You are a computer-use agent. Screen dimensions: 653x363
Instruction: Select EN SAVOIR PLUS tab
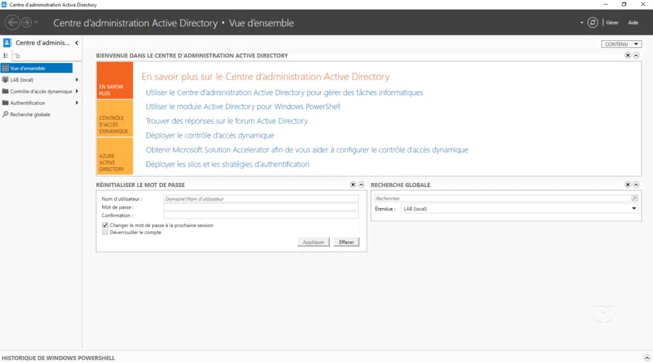click(115, 80)
